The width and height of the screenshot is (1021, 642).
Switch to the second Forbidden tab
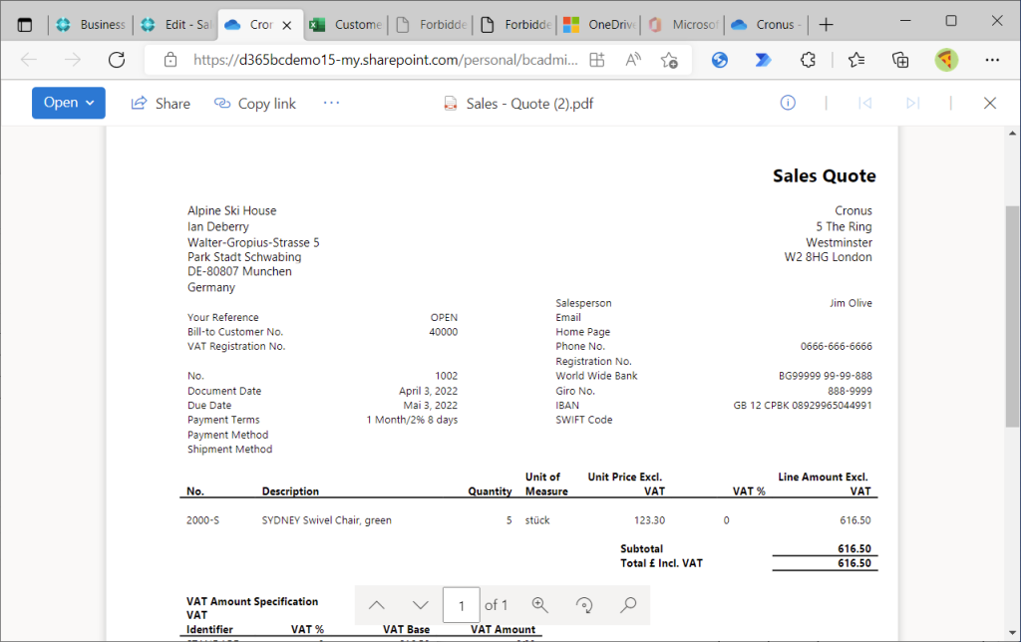[x=515, y=25]
